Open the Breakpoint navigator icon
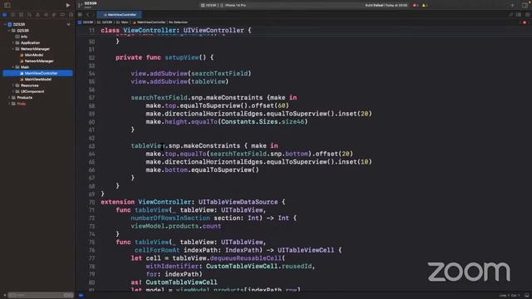532x299 pixels. [62, 15]
